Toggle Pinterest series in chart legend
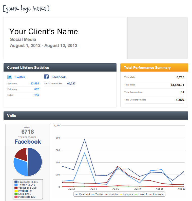The image size is (192, 201). pyautogui.click(x=157, y=194)
